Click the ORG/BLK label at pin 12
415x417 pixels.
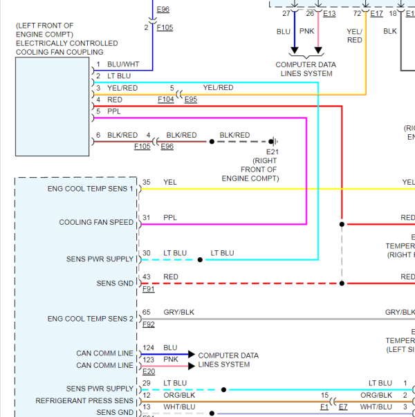179,395
